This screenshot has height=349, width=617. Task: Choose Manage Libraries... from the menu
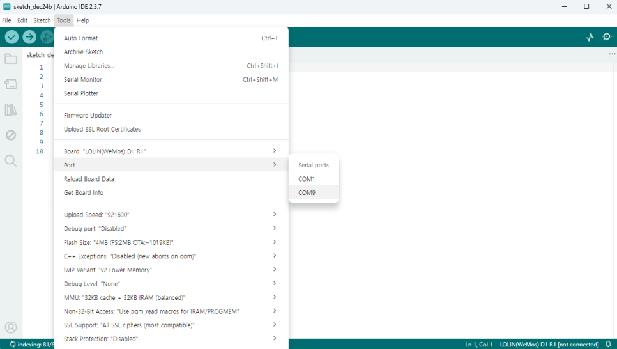pyautogui.click(x=171, y=66)
